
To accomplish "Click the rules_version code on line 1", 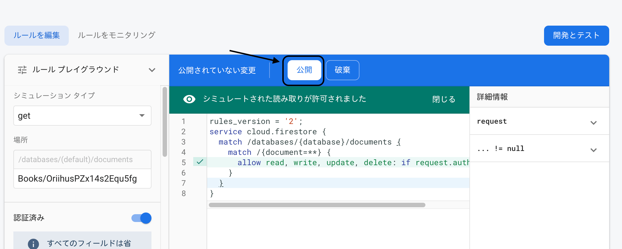I will [x=256, y=121].
